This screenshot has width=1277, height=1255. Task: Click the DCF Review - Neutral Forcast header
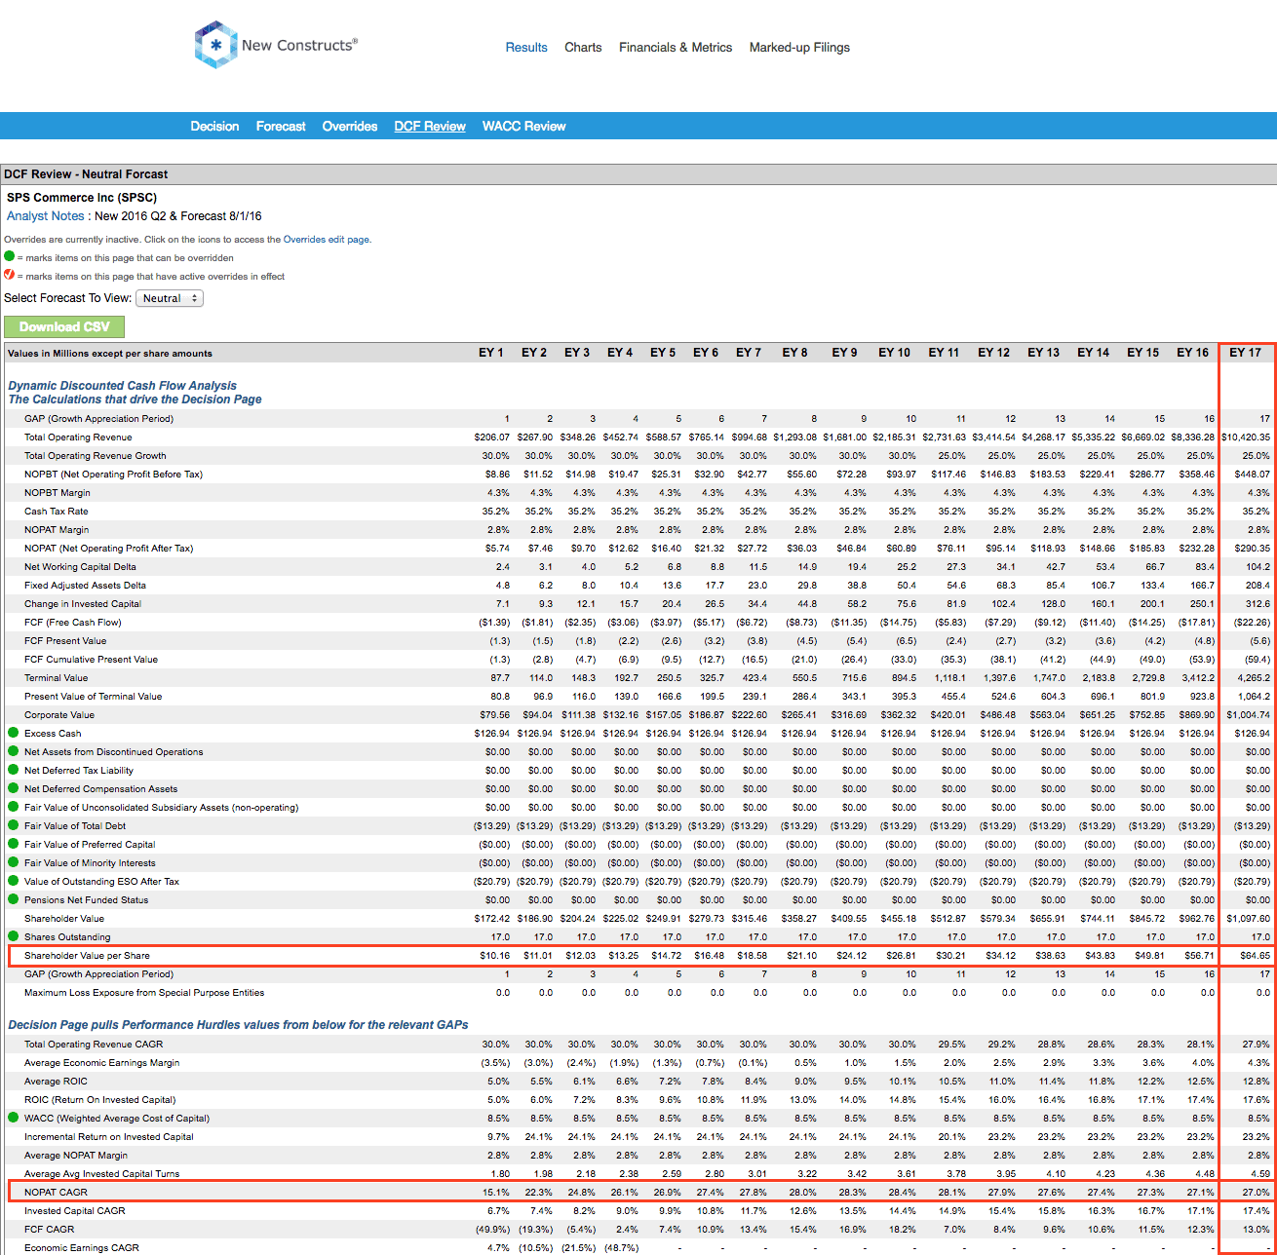coord(86,174)
